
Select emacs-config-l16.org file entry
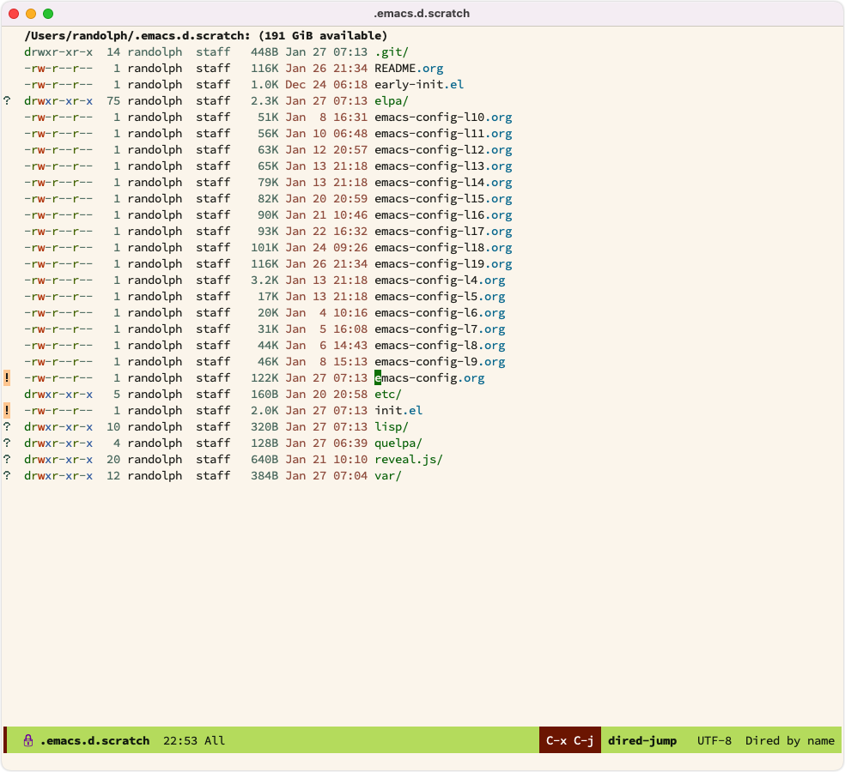[x=443, y=214]
